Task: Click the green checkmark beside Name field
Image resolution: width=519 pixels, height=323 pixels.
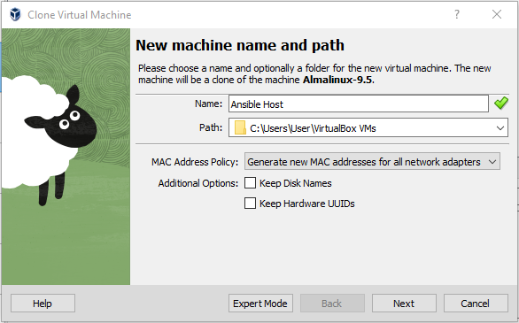Action: click(x=501, y=104)
